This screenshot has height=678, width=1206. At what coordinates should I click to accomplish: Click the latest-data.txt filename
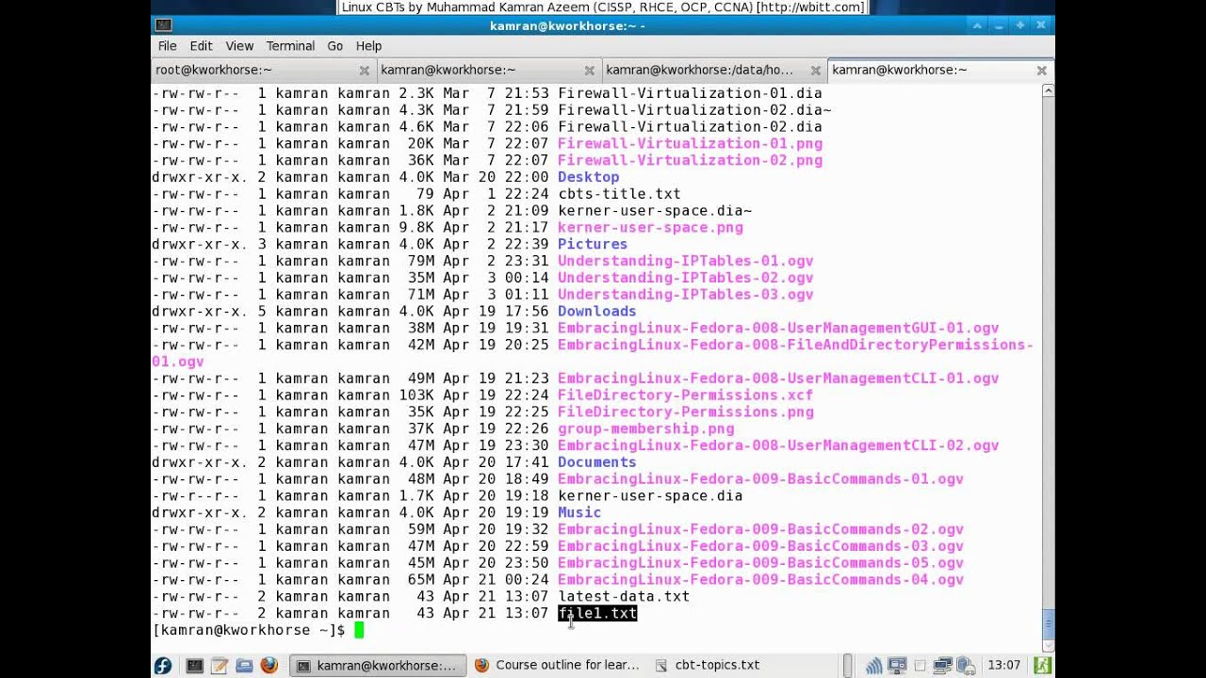624,596
